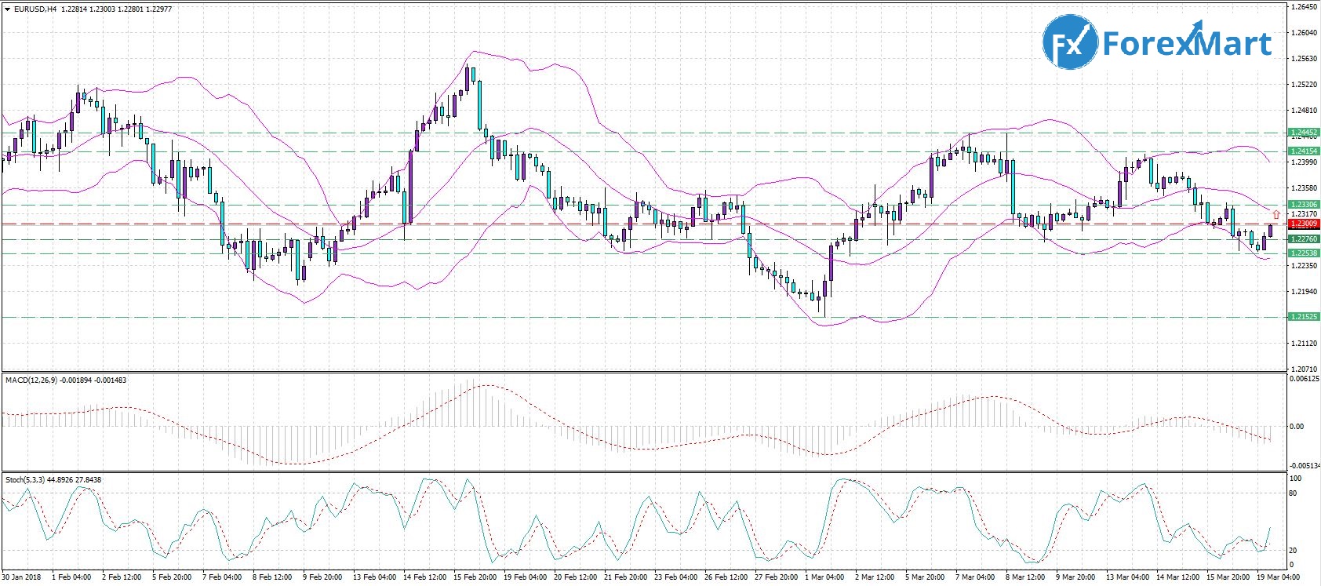The image size is (1321, 586).
Task: Click the 7 Mar 04:00 time label
Action: (x=975, y=577)
